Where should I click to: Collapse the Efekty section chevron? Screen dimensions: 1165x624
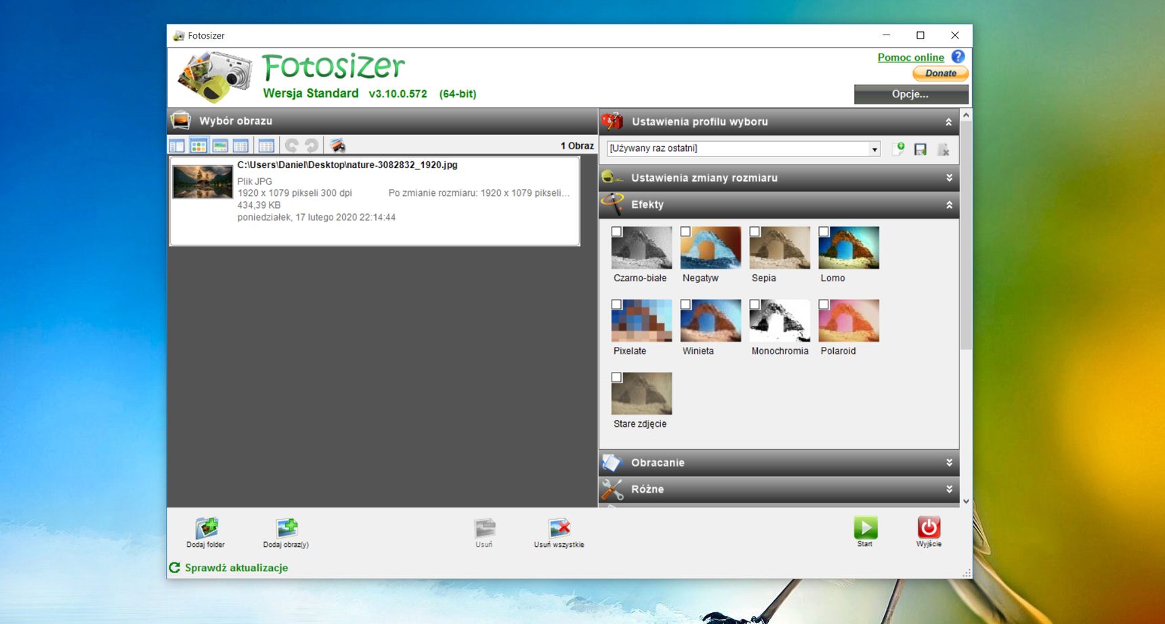(x=949, y=205)
